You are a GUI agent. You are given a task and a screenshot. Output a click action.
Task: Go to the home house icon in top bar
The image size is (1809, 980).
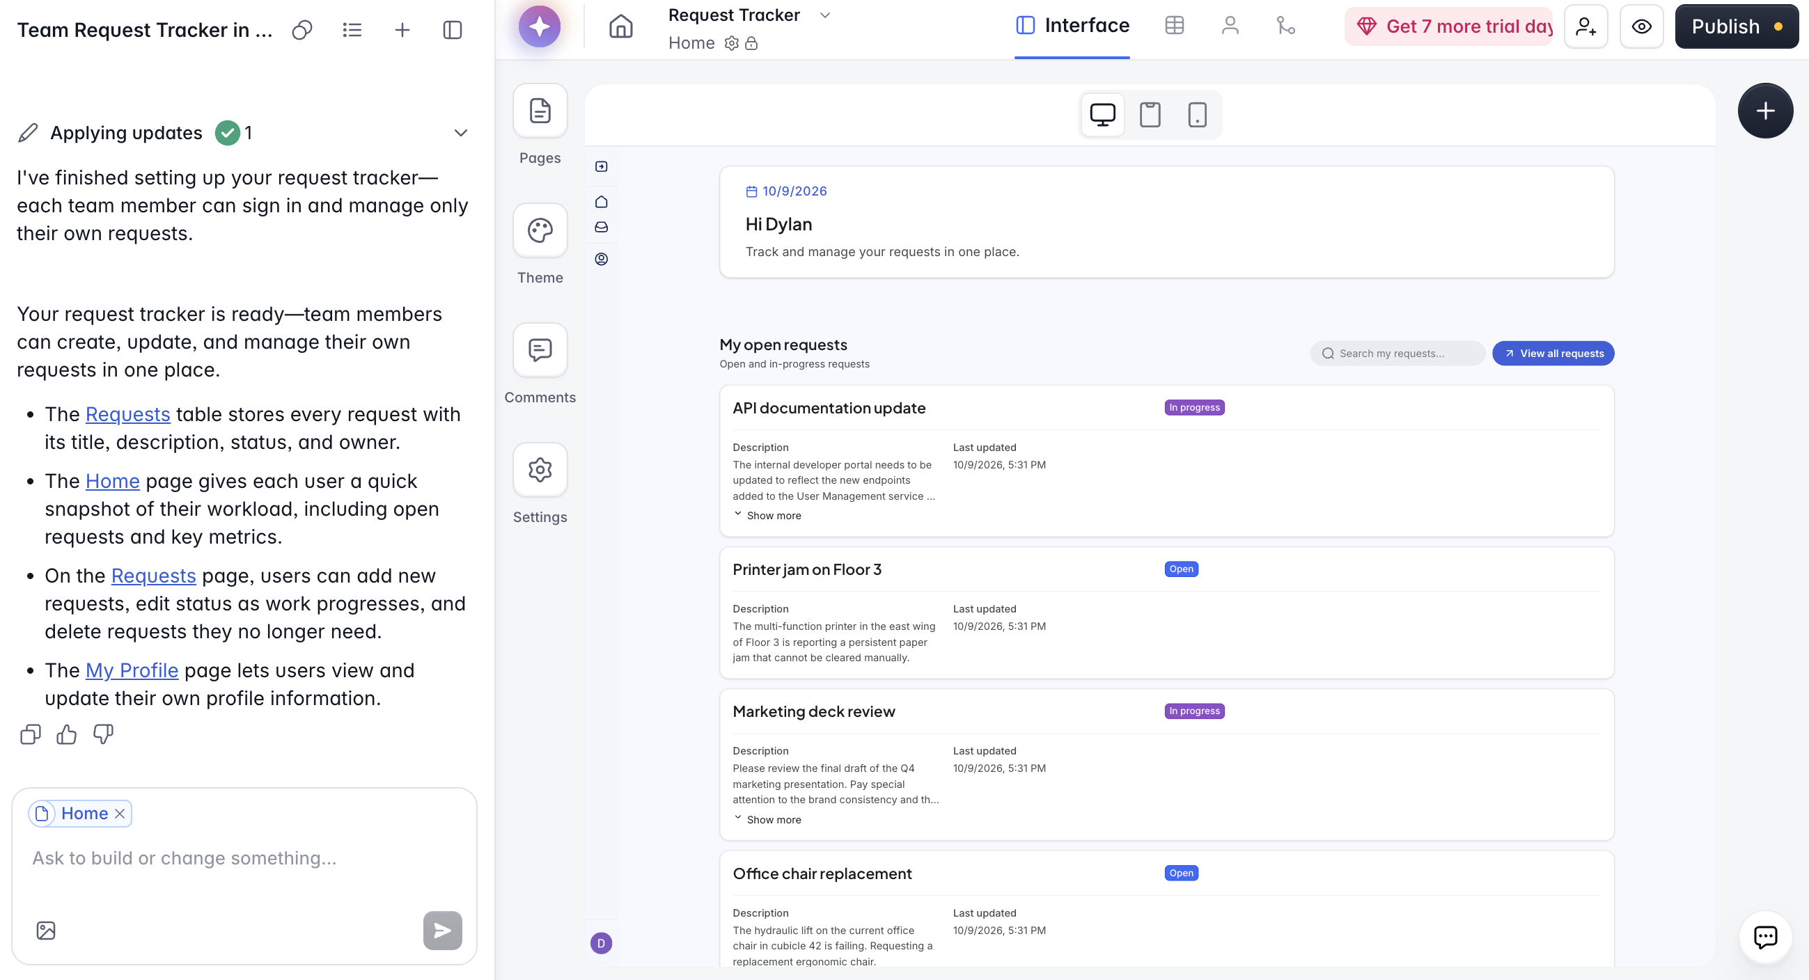[621, 26]
